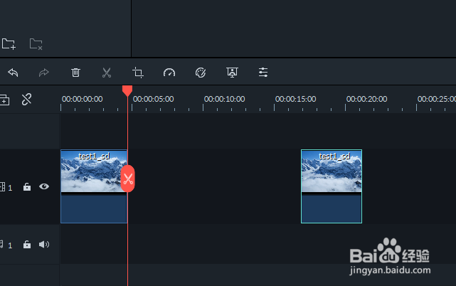Screen dimensions: 456x286
Task: Click the green screen icon
Action: pos(232,73)
